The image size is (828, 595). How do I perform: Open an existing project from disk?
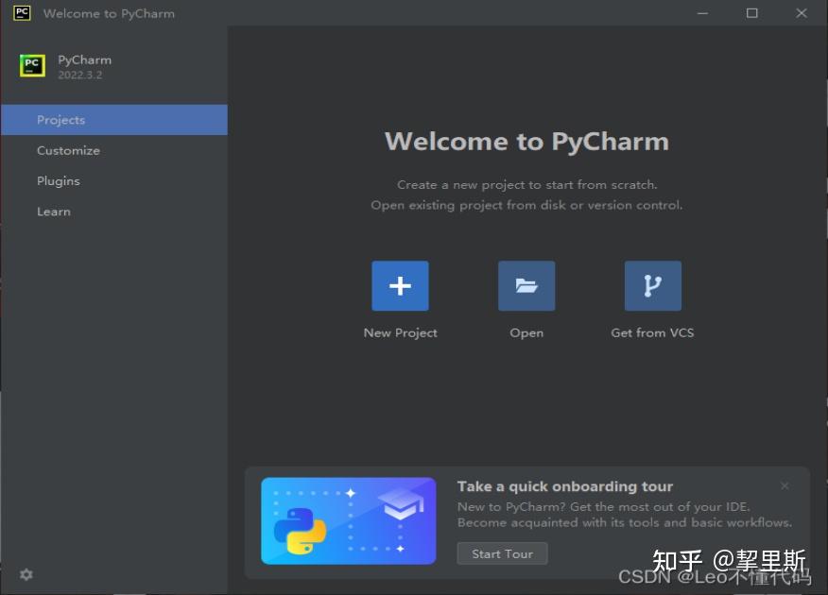click(526, 285)
